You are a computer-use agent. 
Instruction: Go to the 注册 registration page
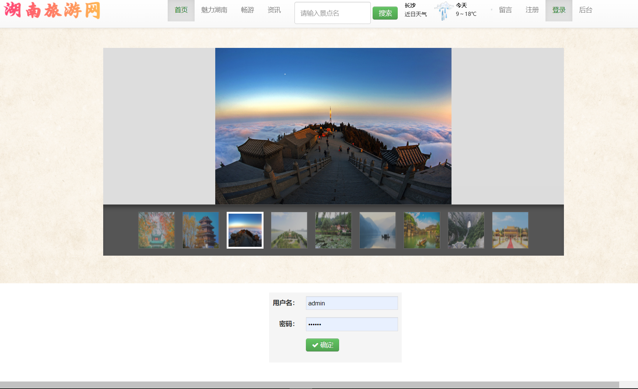[532, 10]
